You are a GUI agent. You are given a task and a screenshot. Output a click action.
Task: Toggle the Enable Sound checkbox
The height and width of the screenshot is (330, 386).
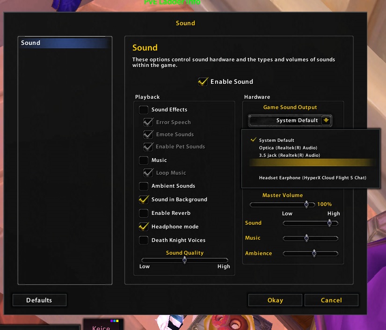pos(203,81)
